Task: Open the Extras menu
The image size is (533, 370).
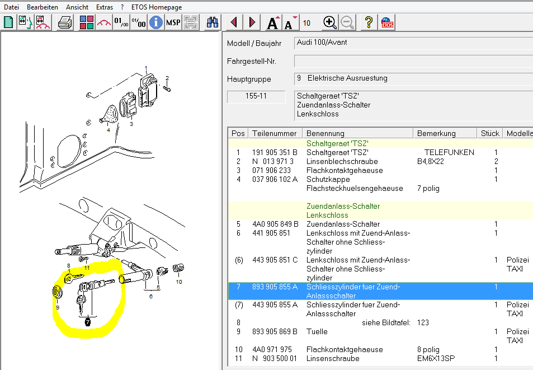Action: point(104,7)
